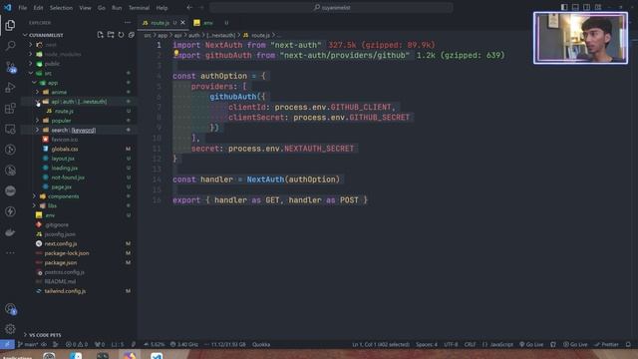Show additional views ellipsis in activity bar
This screenshot has width=638, height=359.
(x=10, y=252)
